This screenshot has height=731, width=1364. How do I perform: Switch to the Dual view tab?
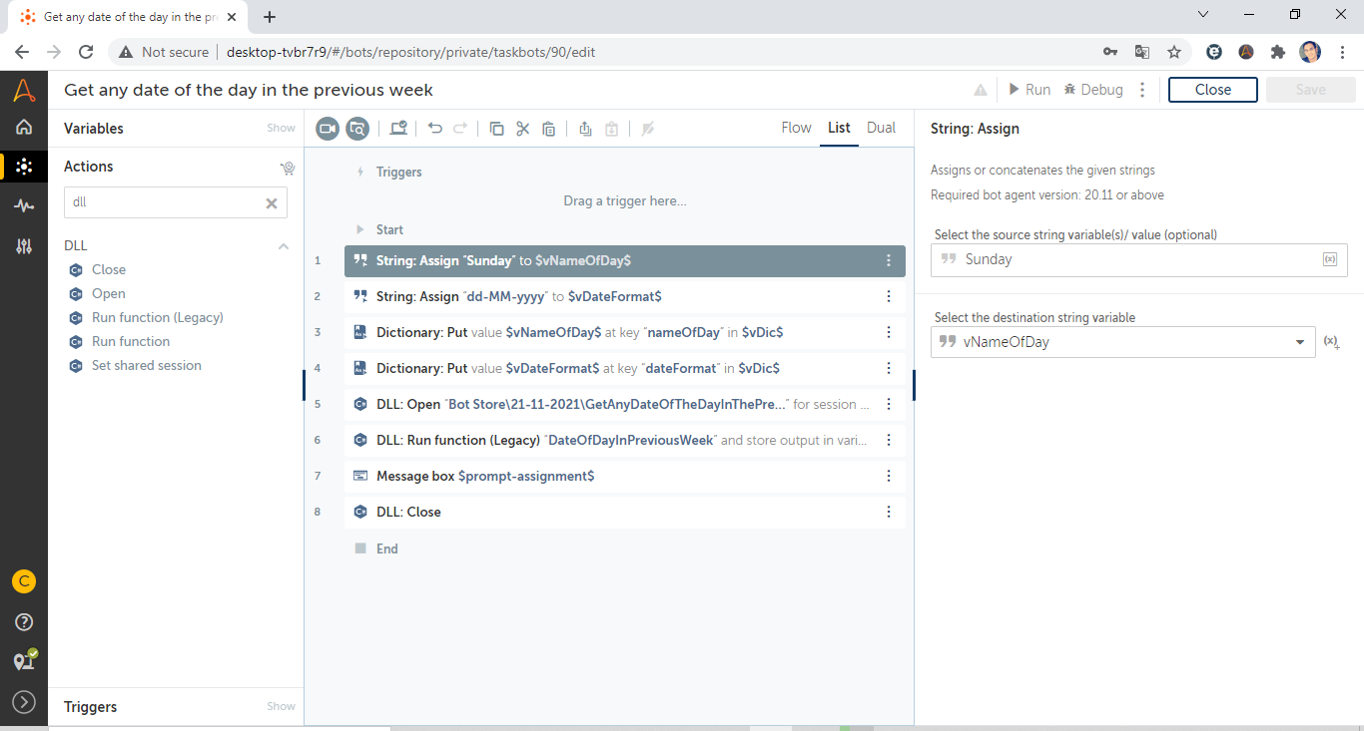[x=881, y=128]
